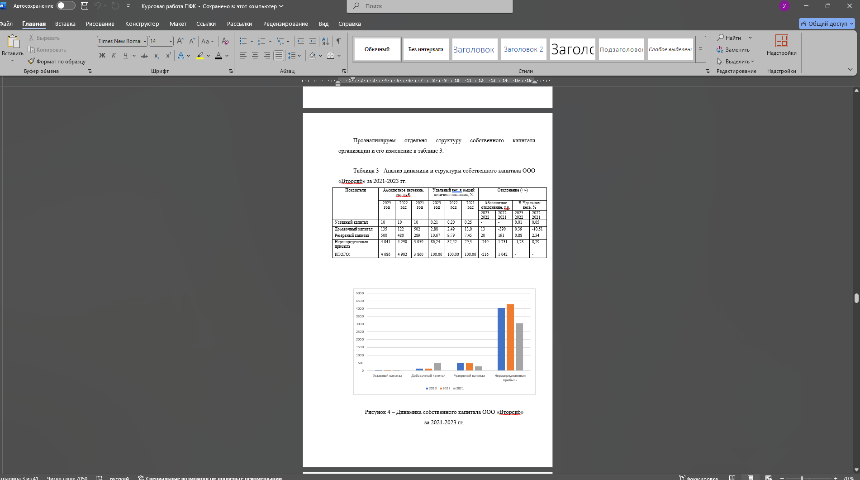Collapse the ribbon with chevron

(850, 69)
